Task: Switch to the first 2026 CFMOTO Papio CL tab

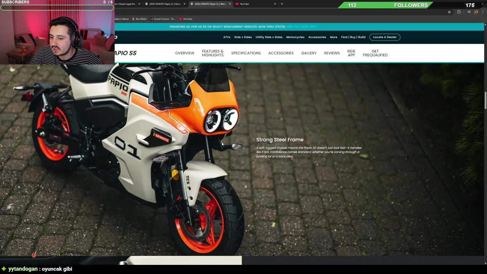Action: click(165, 4)
